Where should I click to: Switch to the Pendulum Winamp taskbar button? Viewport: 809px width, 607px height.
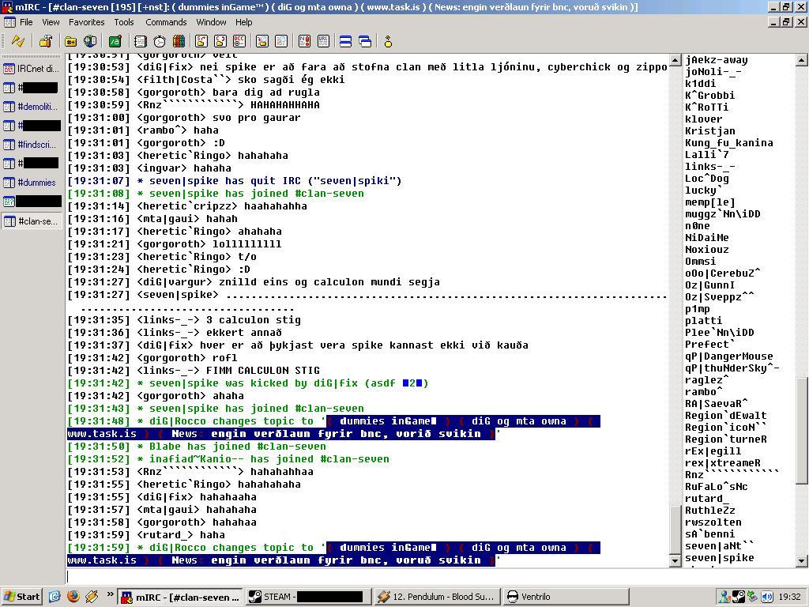[437, 598]
